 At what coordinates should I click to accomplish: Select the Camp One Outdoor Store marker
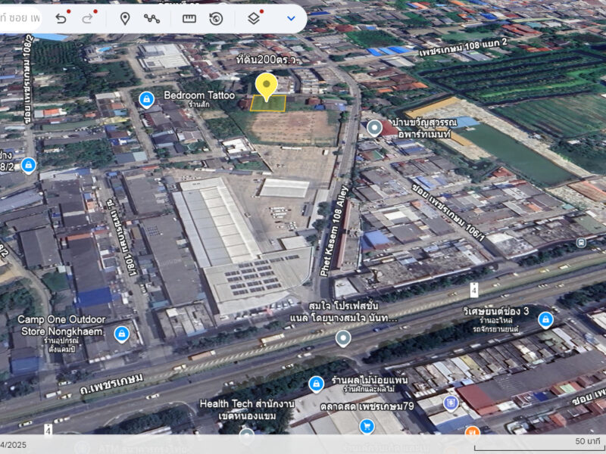click(x=120, y=333)
